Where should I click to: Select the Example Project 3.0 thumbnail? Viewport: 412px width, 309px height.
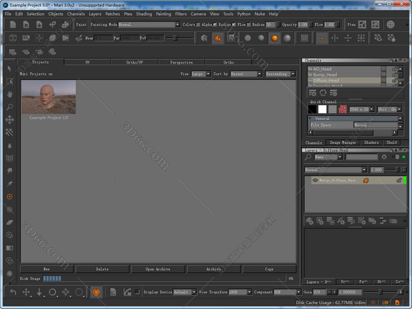coord(48,97)
